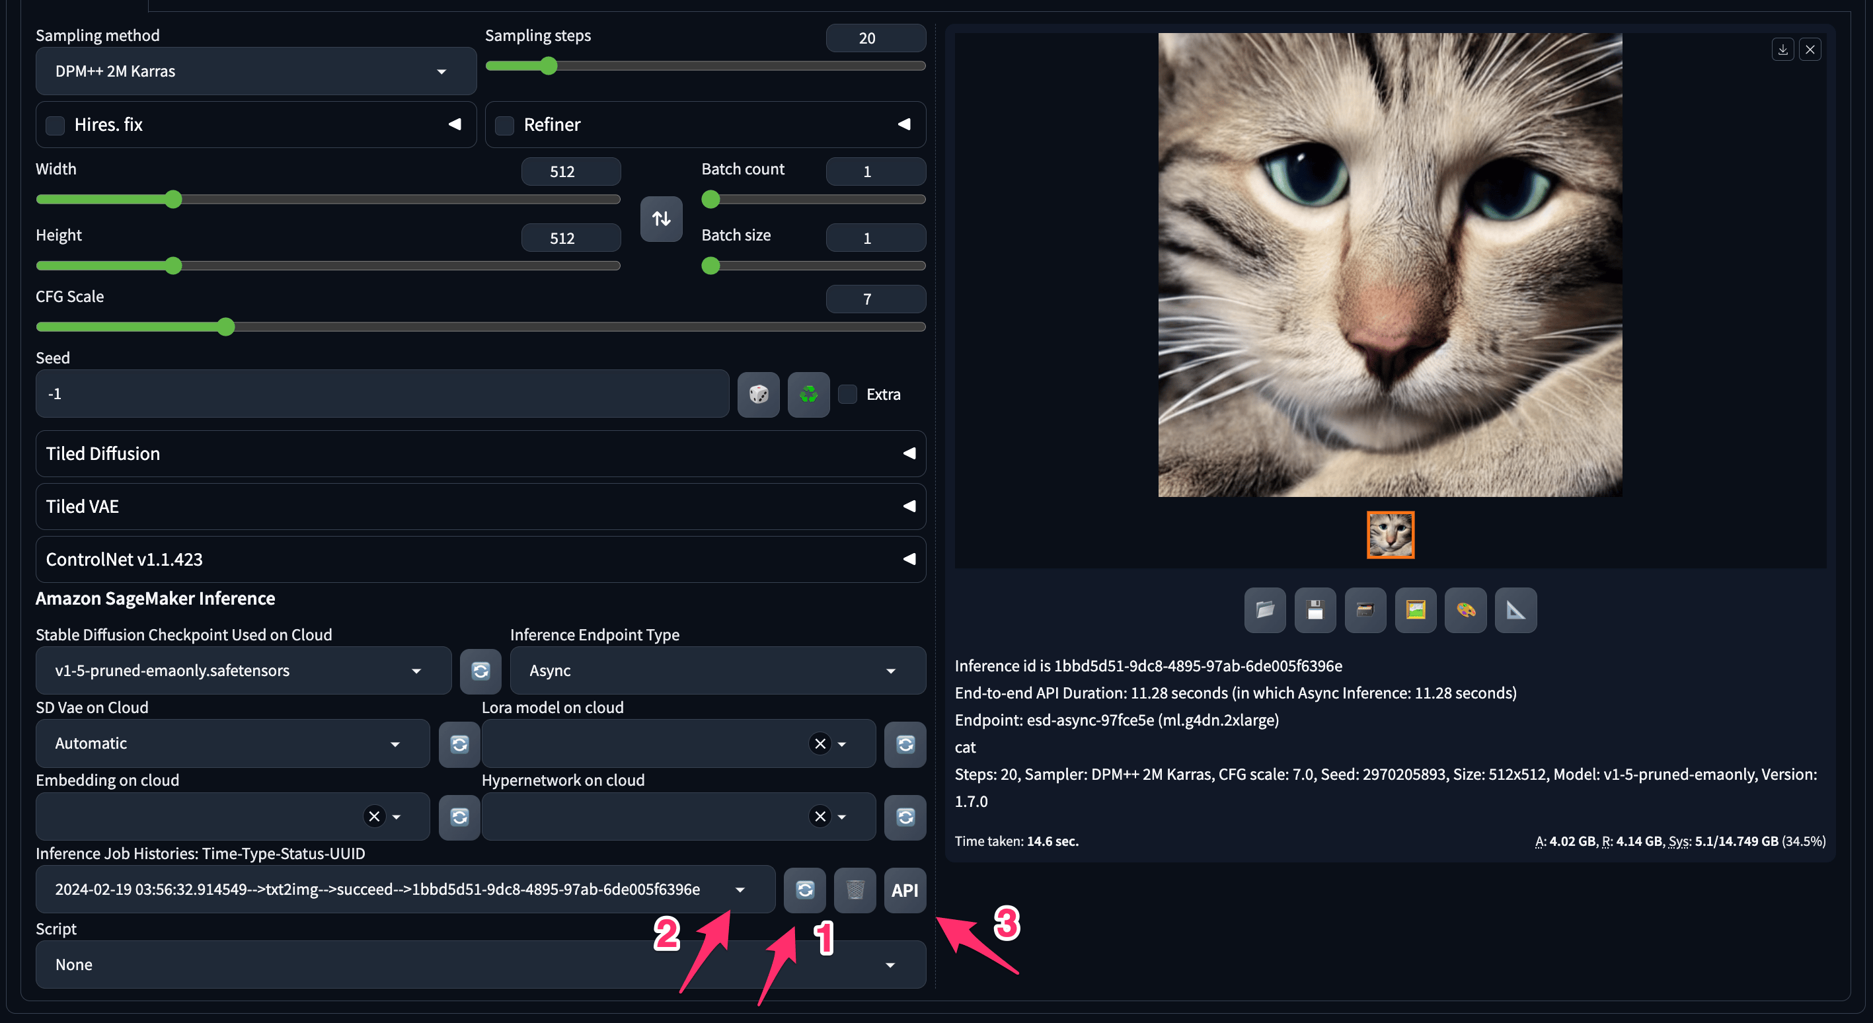1873x1023 pixels.
Task: Download the generated image from preview corner
Action: (1783, 50)
